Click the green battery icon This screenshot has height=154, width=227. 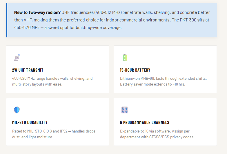click(x=125, y=58)
